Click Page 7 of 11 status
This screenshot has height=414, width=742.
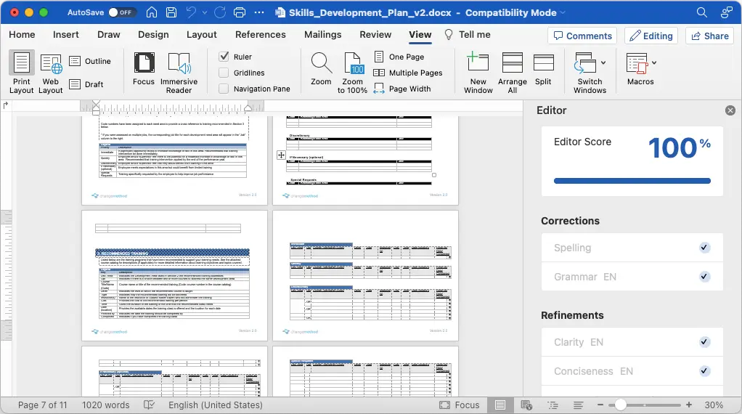click(43, 405)
